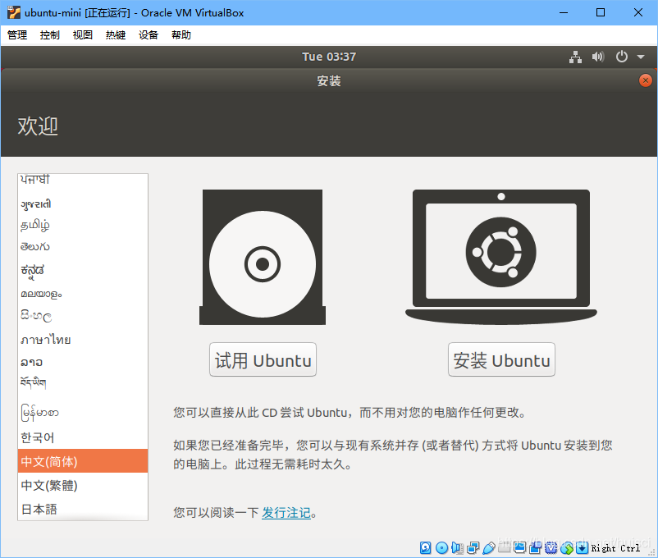Select 日本語 in language list

83,509
